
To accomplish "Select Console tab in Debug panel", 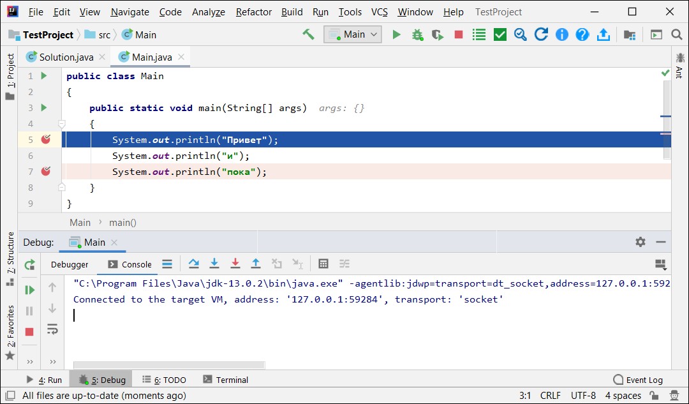I will pyautogui.click(x=130, y=264).
